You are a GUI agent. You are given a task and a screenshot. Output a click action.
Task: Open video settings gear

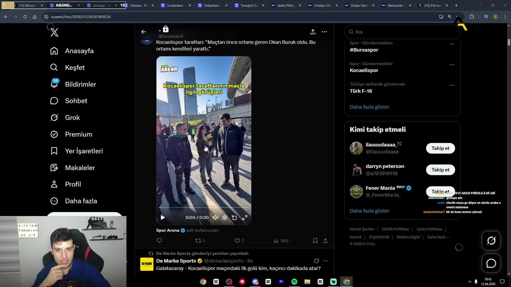click(224, 218)
